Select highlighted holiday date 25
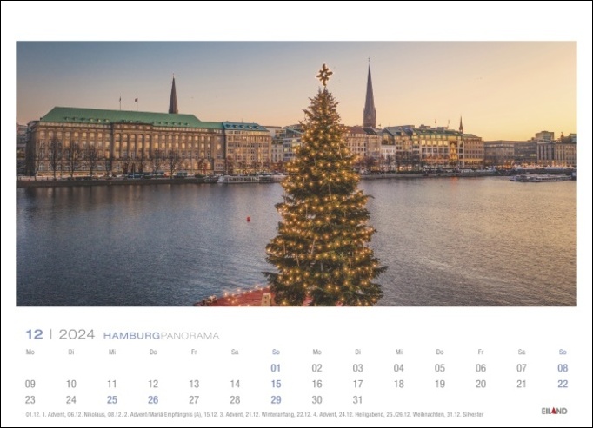593x428 pixels. (112, 399)
